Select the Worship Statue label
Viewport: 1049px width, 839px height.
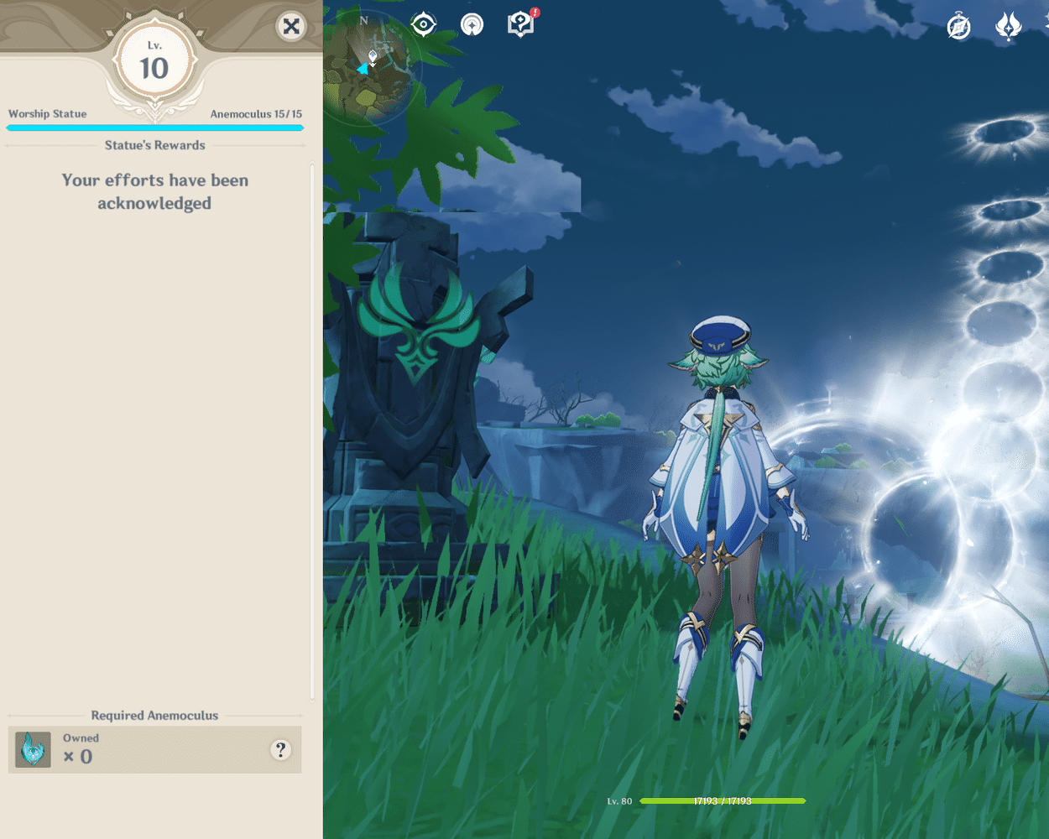pyautogui.click(x=49, y=113)
